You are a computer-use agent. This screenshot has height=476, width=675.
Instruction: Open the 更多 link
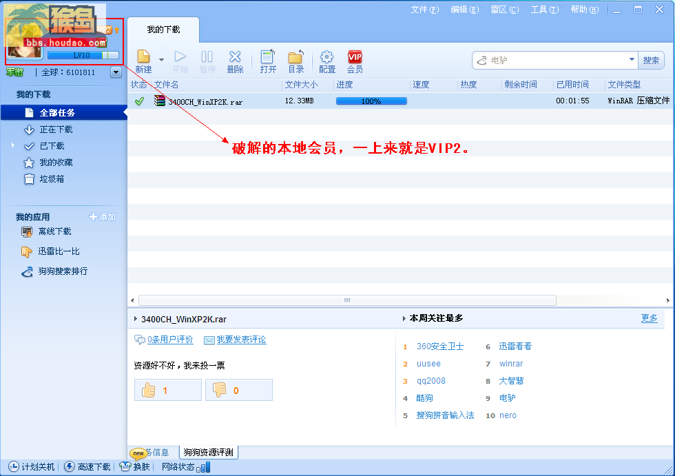point(649,318)
